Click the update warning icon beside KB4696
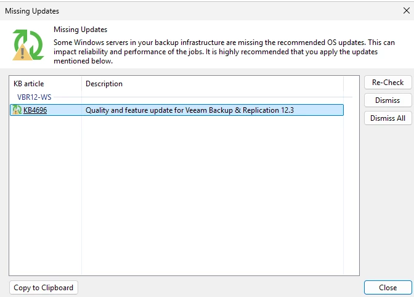Image resolution: width=414 pixels, height=297 pixels. coord(17,110)
